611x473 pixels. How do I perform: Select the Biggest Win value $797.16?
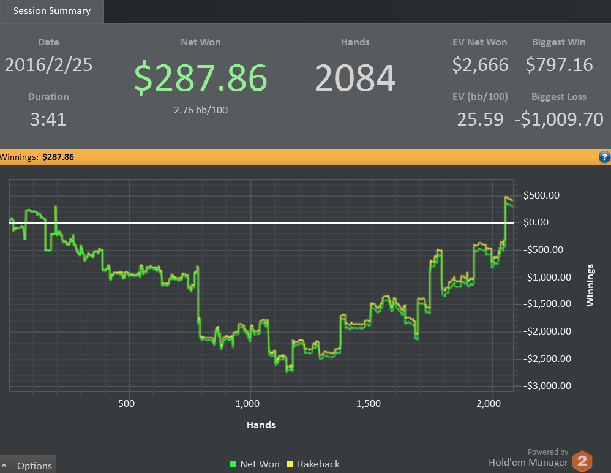pyautogui.click(x=559, y=65)
